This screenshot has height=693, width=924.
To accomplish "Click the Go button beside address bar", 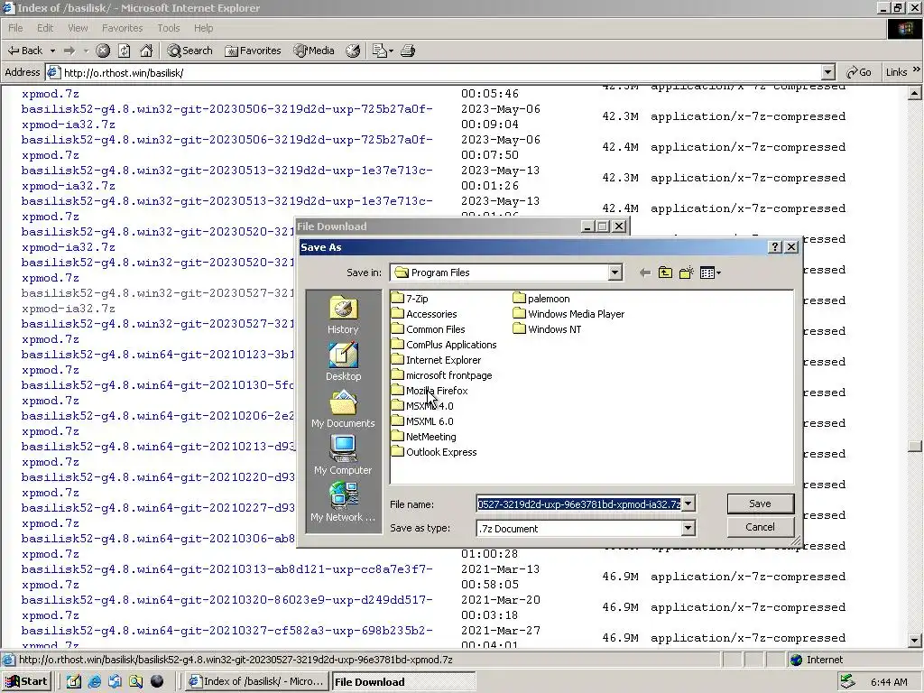I will pyautogui.click(x=859, y=72).
